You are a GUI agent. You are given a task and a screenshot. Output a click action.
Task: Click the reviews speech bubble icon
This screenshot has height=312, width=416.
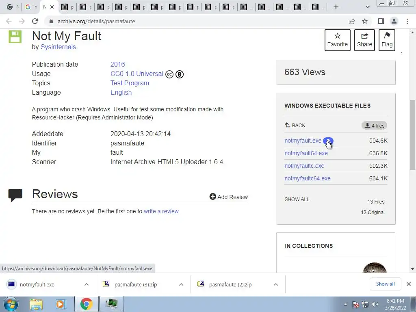pyautogui.click(x=15, y=195)
